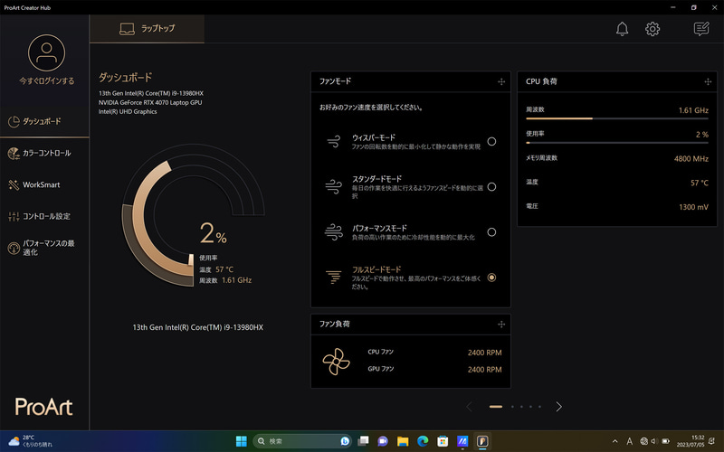The width and height of the screenshot is (724, 452).
Task: Click the 使用率 progress bar
Action: coord(617,143)
